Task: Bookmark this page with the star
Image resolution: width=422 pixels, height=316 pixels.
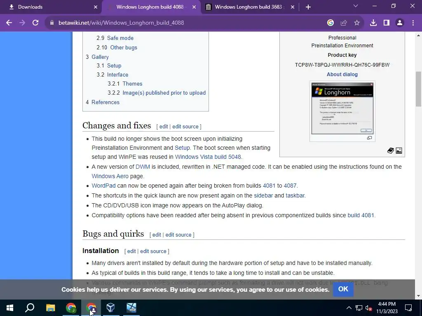Action: [357, 23]
